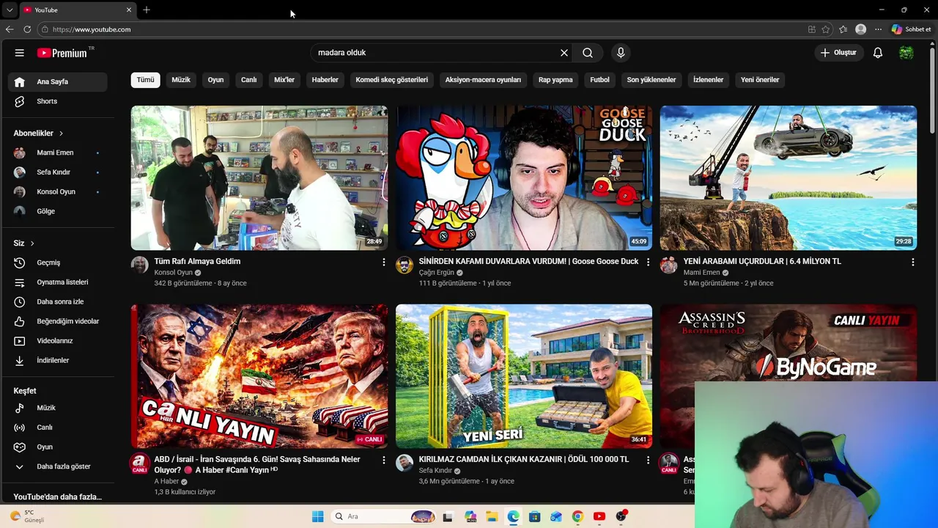Open Çağrı Ergün channel avatar

(x=405, y=265)
